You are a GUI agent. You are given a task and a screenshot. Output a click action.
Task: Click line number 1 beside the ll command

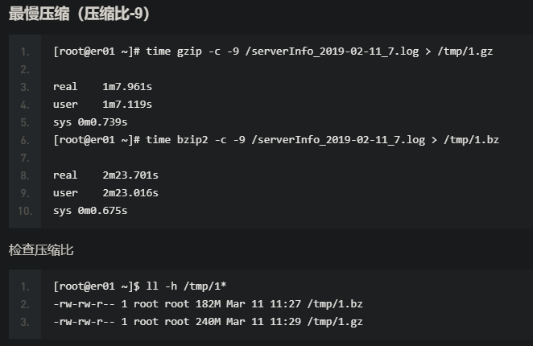coord(25,286)
